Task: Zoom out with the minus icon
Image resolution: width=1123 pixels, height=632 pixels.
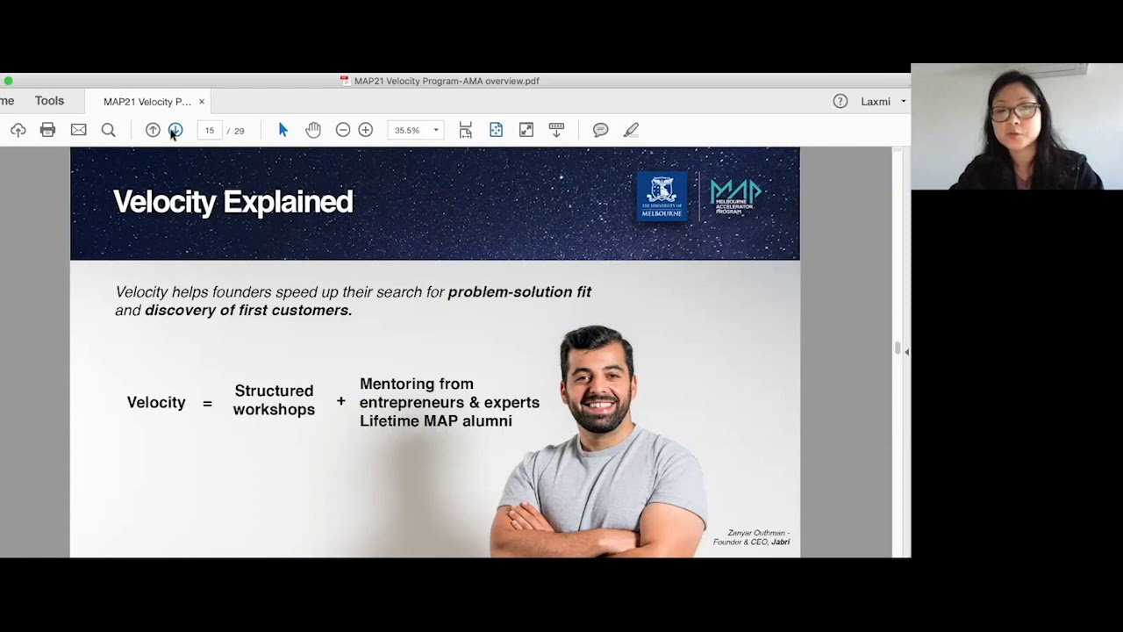Action: [343, 130]
